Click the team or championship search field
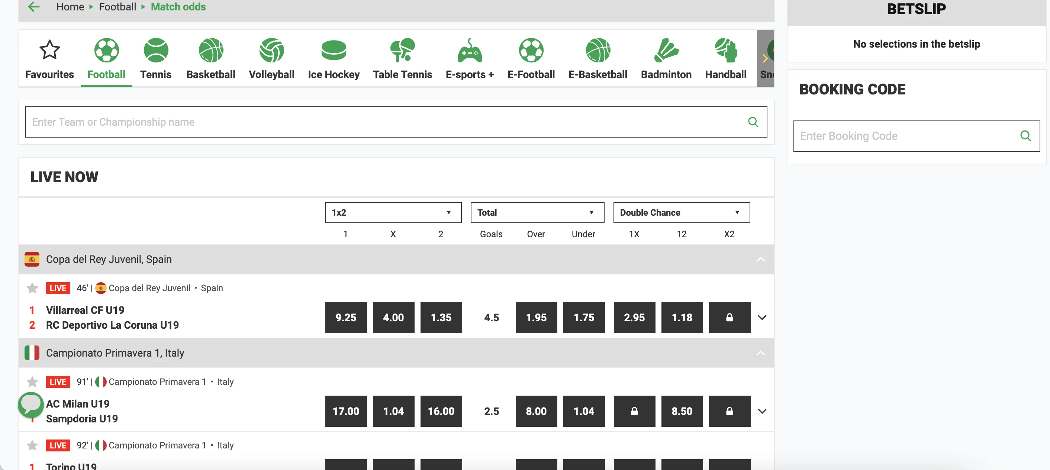1050x470 pixels. click(396, 122)
